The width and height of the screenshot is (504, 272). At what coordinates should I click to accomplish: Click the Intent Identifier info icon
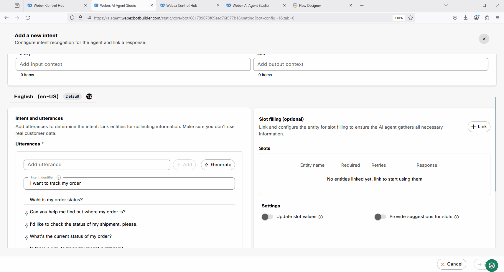59,178
